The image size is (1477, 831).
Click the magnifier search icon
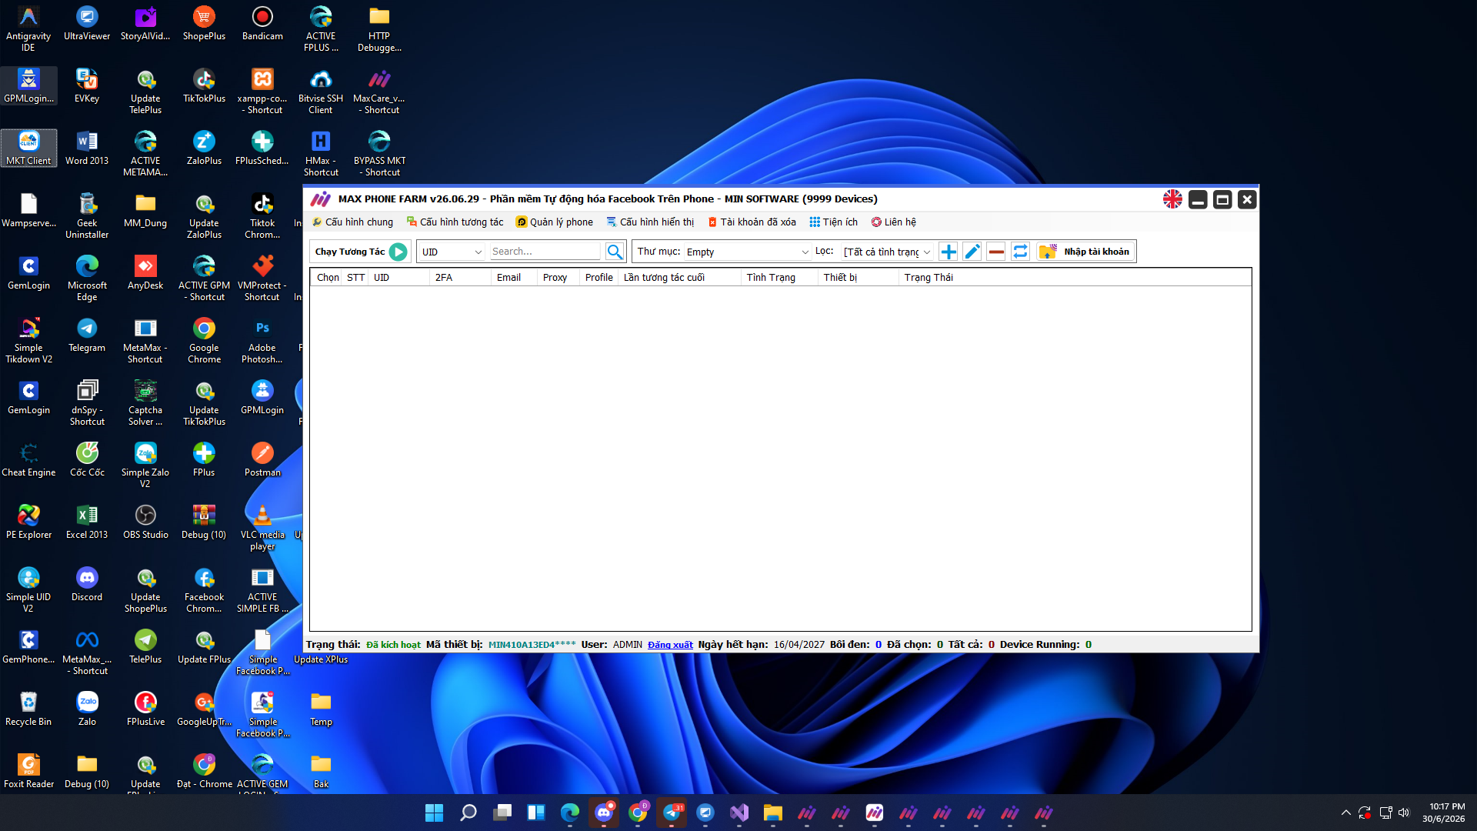615,252
